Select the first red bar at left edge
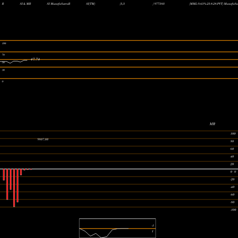The height and width of the screenshot is (238, 238). pyautogui.click(x=4, y=175)
